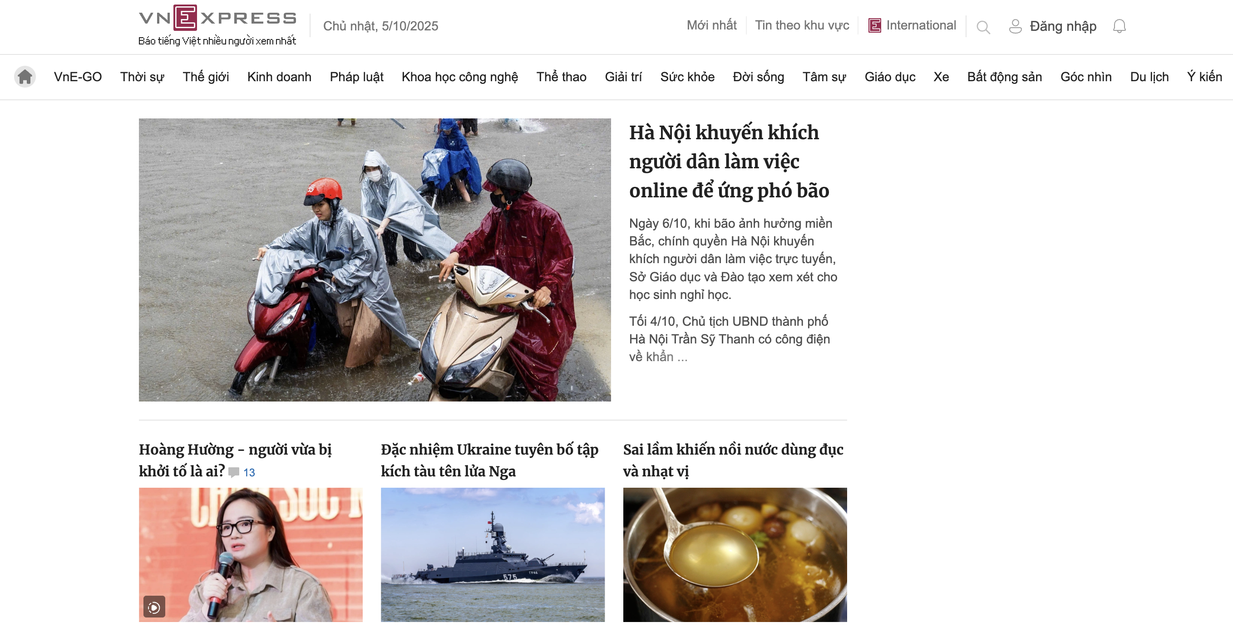Open VnE-GO from navigation bar
1233x627 pixels.
coord(78,77)
